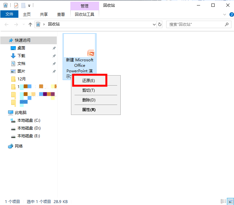This screenshot has height=205, width=234.
Task: Click the Recycle Bin icon in address bar
Action: coord(38,24)
